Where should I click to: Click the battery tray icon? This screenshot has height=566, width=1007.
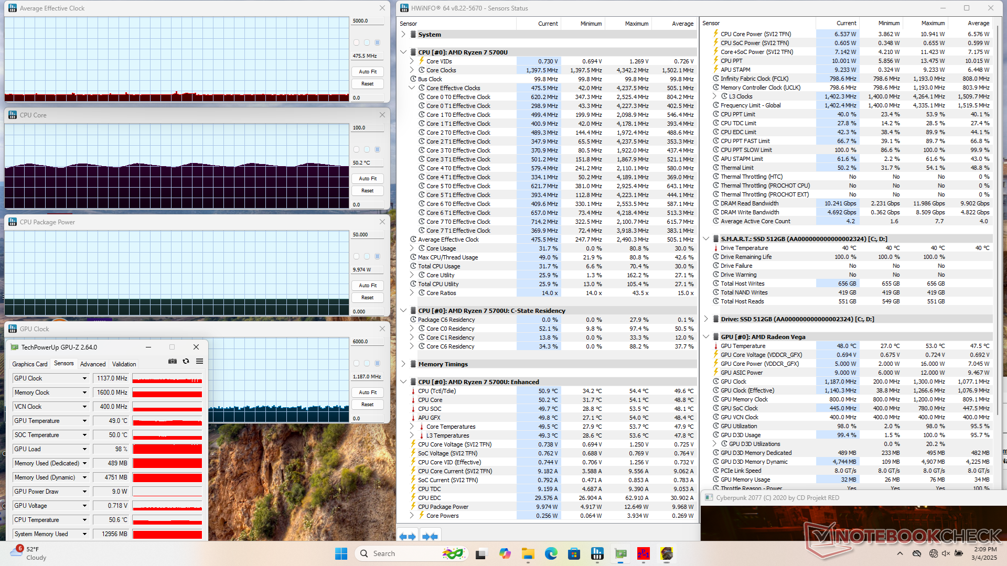[x=959, y=553]
